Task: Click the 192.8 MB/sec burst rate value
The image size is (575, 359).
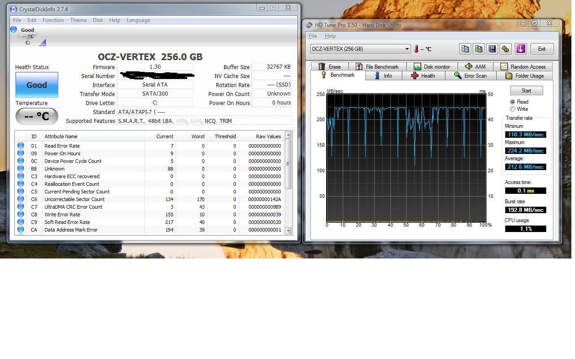Action: [526, 210]
